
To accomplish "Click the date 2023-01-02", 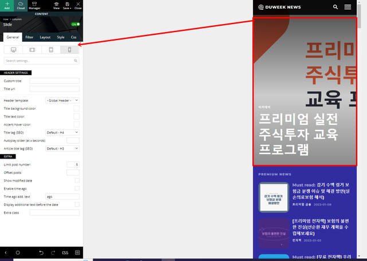I will (x=313, y=240).
